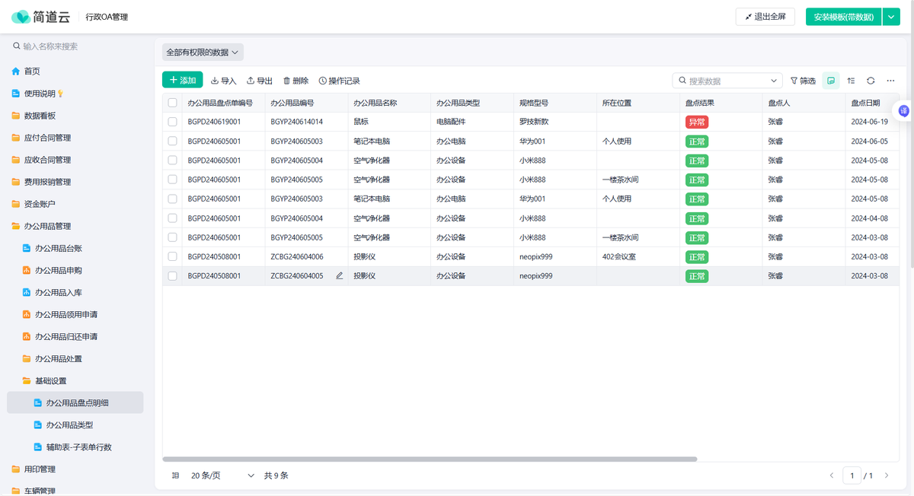Click the horizontal scrollbar under the table
The image size is (914, 496).
tap(430, 459)
